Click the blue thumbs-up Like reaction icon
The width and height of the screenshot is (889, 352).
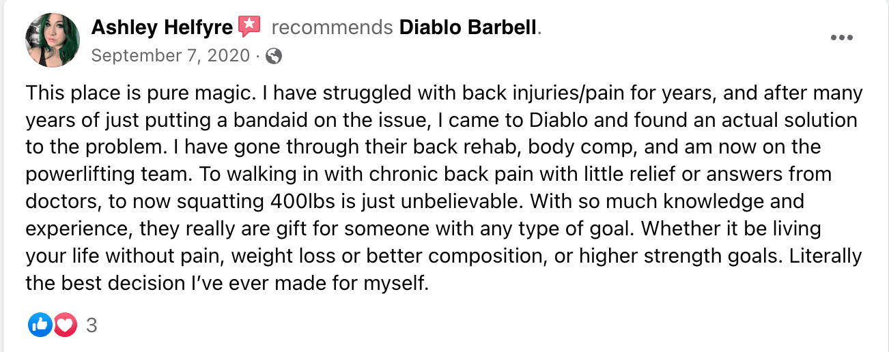click(x=40, y=325)
